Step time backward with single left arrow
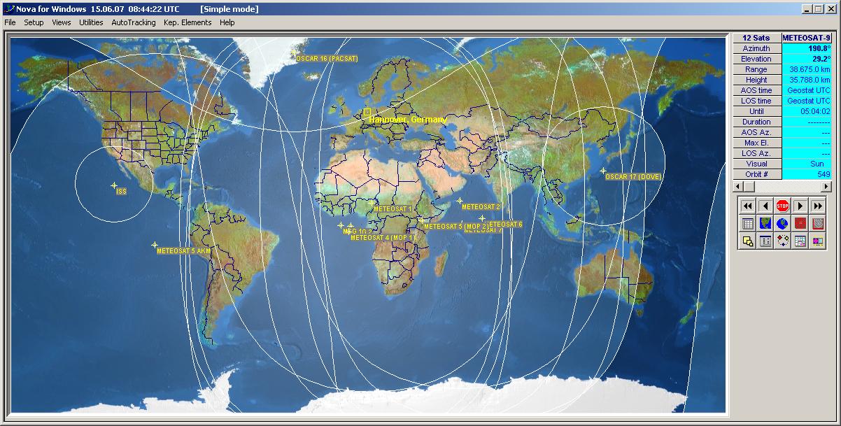The image size is (841, 426). pyautogui.click(x=765, y=206)
